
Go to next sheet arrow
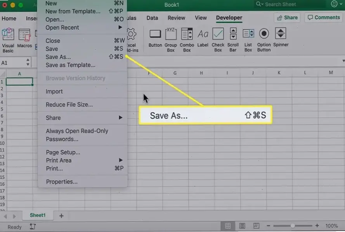point(14,217)
